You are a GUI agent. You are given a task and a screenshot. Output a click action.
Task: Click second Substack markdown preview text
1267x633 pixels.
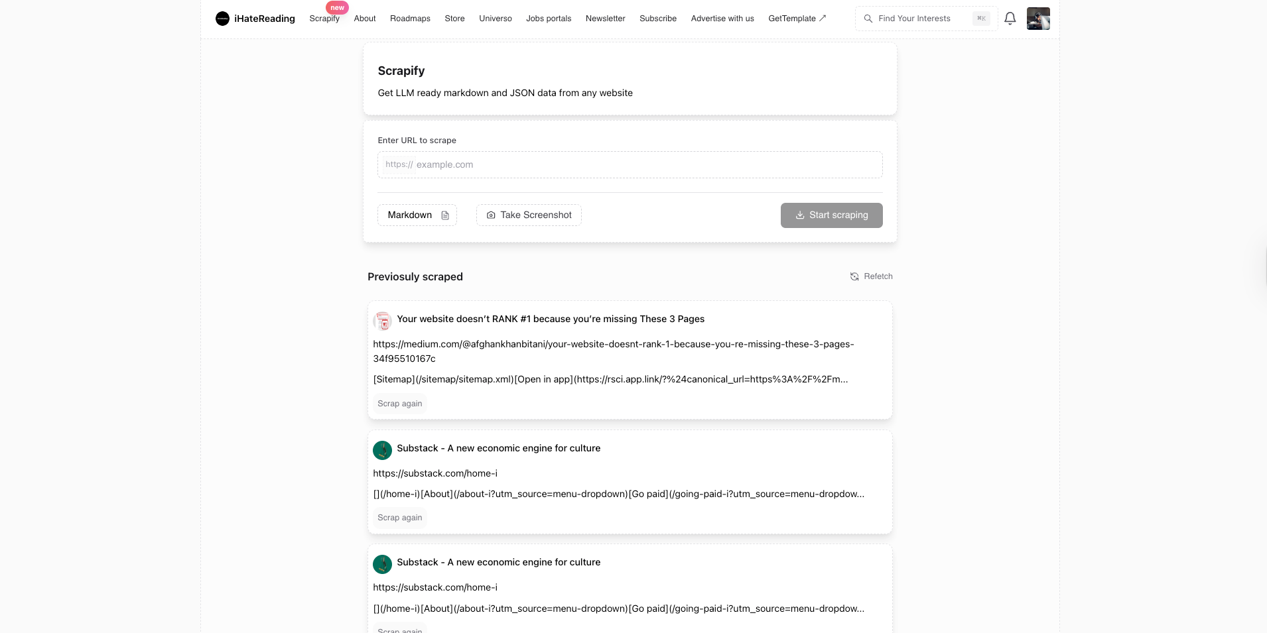pyautogui.click(x=618, y=608)
